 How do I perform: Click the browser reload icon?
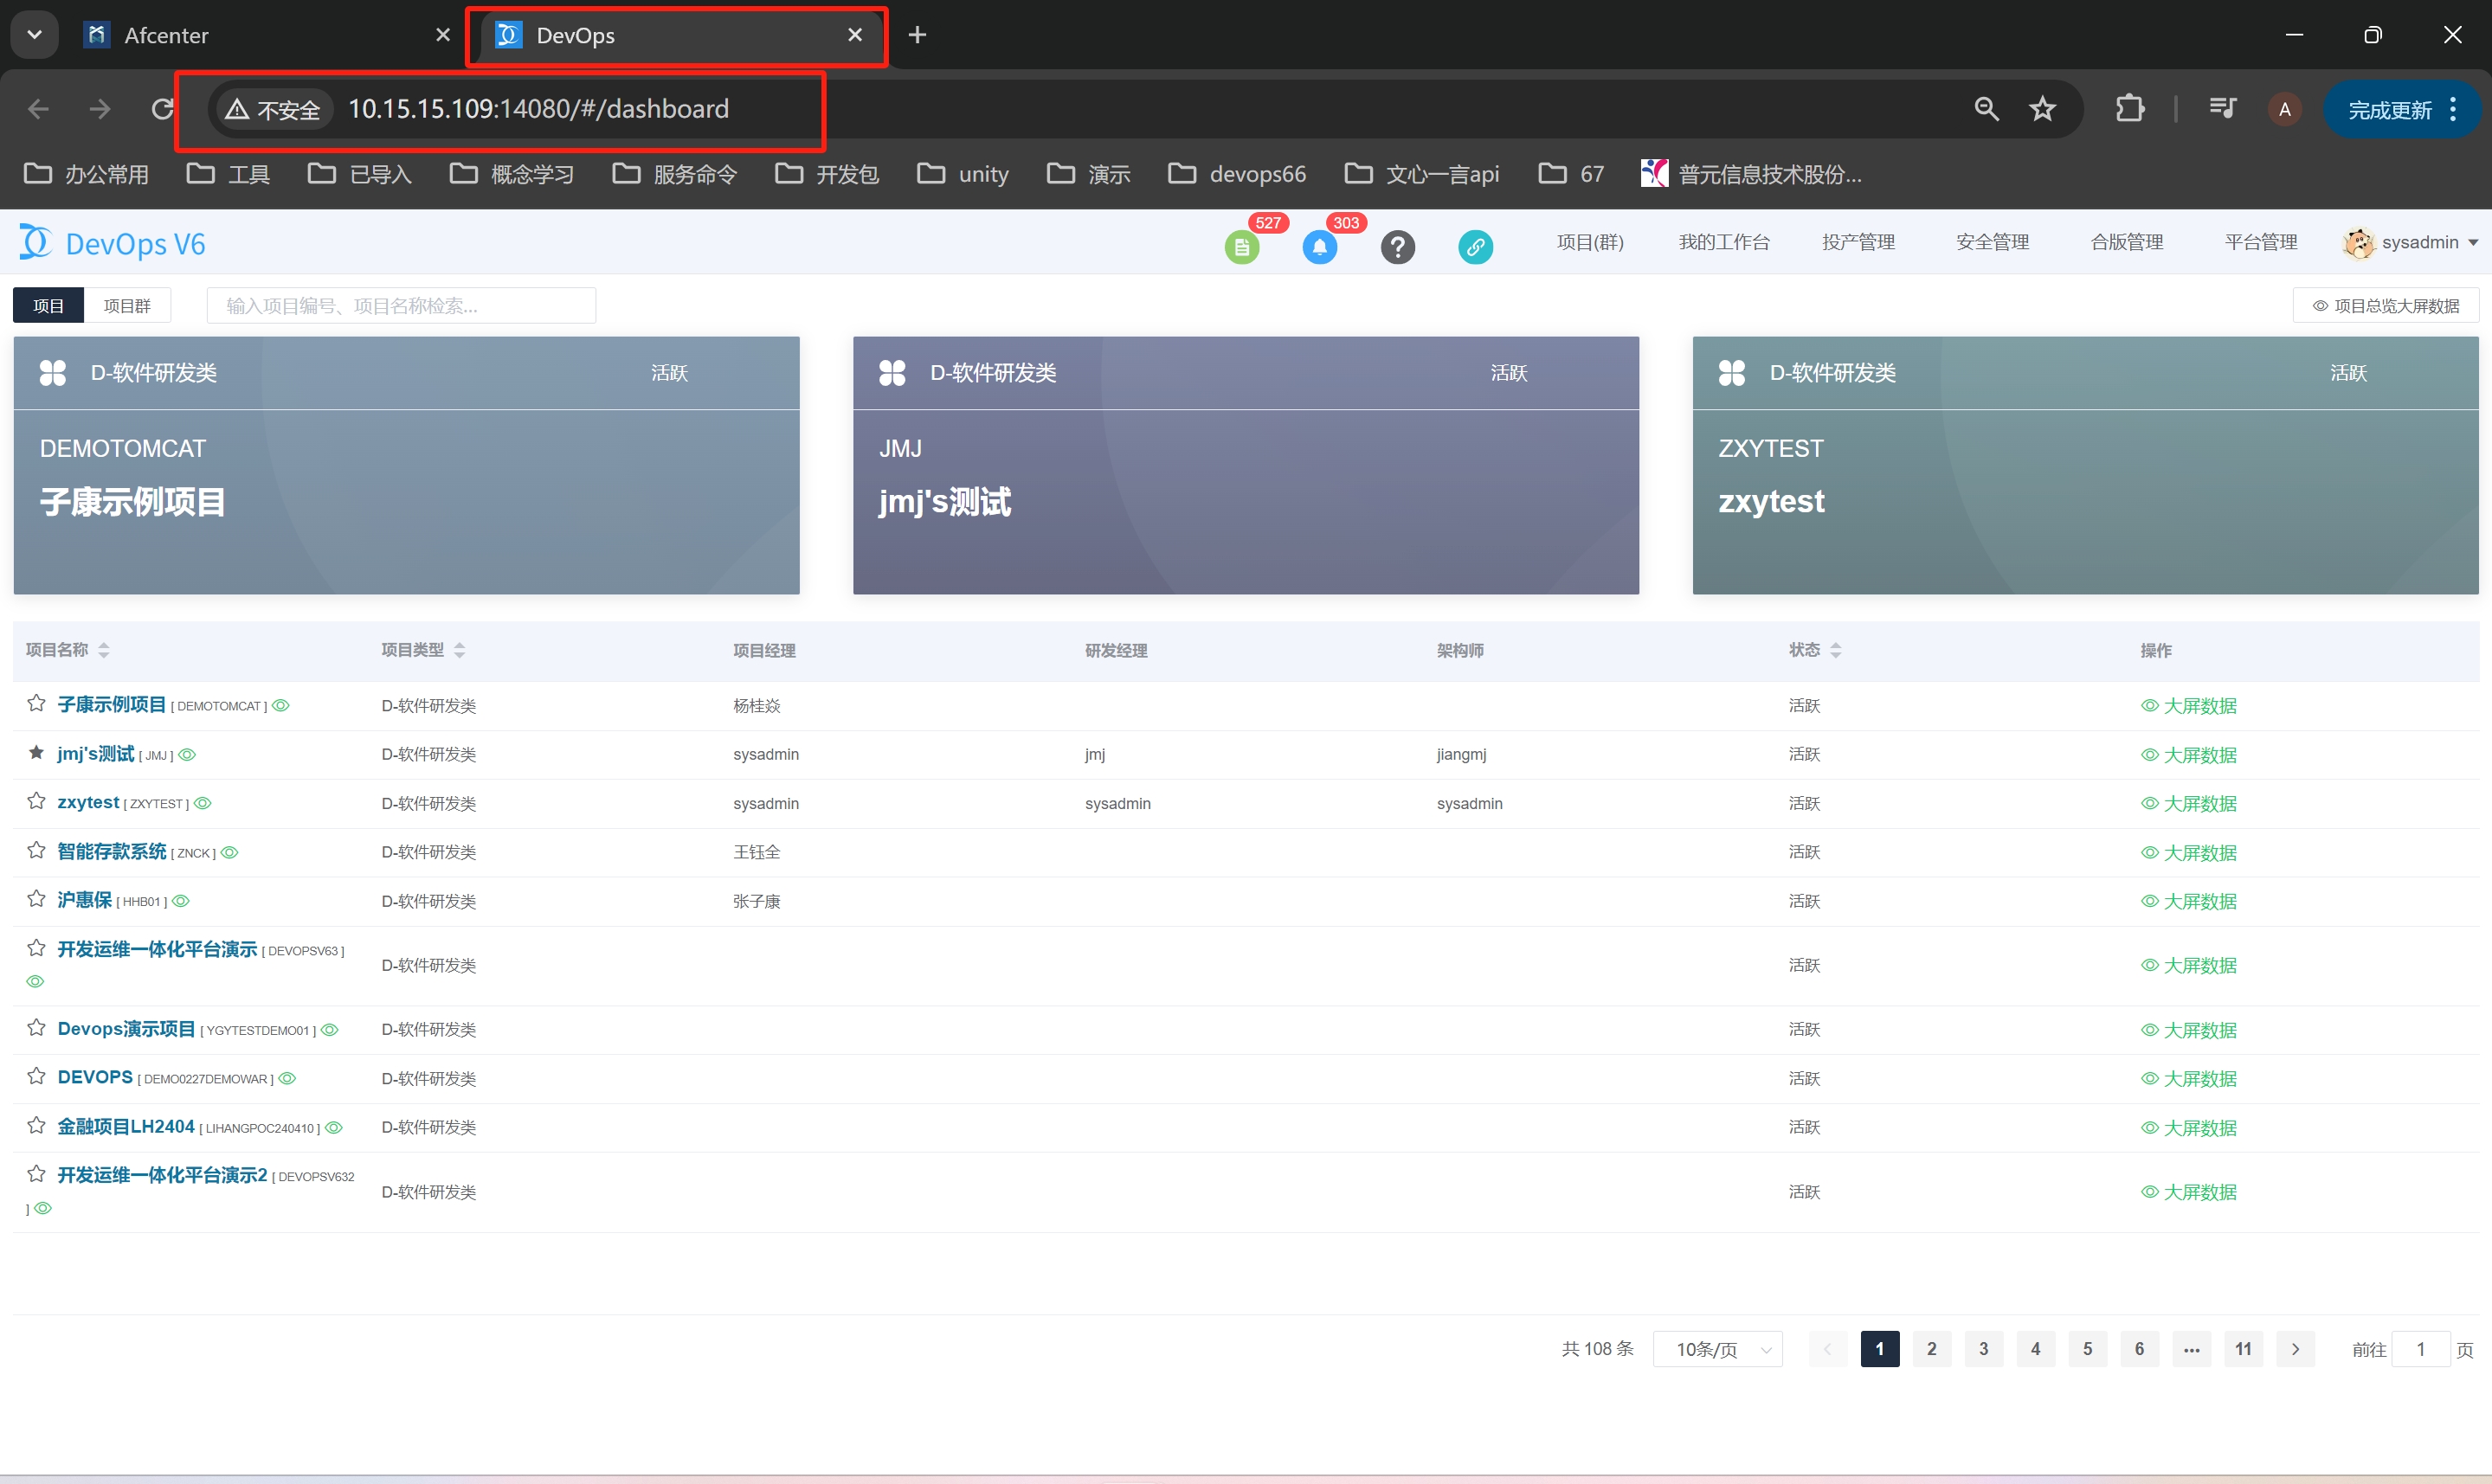[162, 108]
